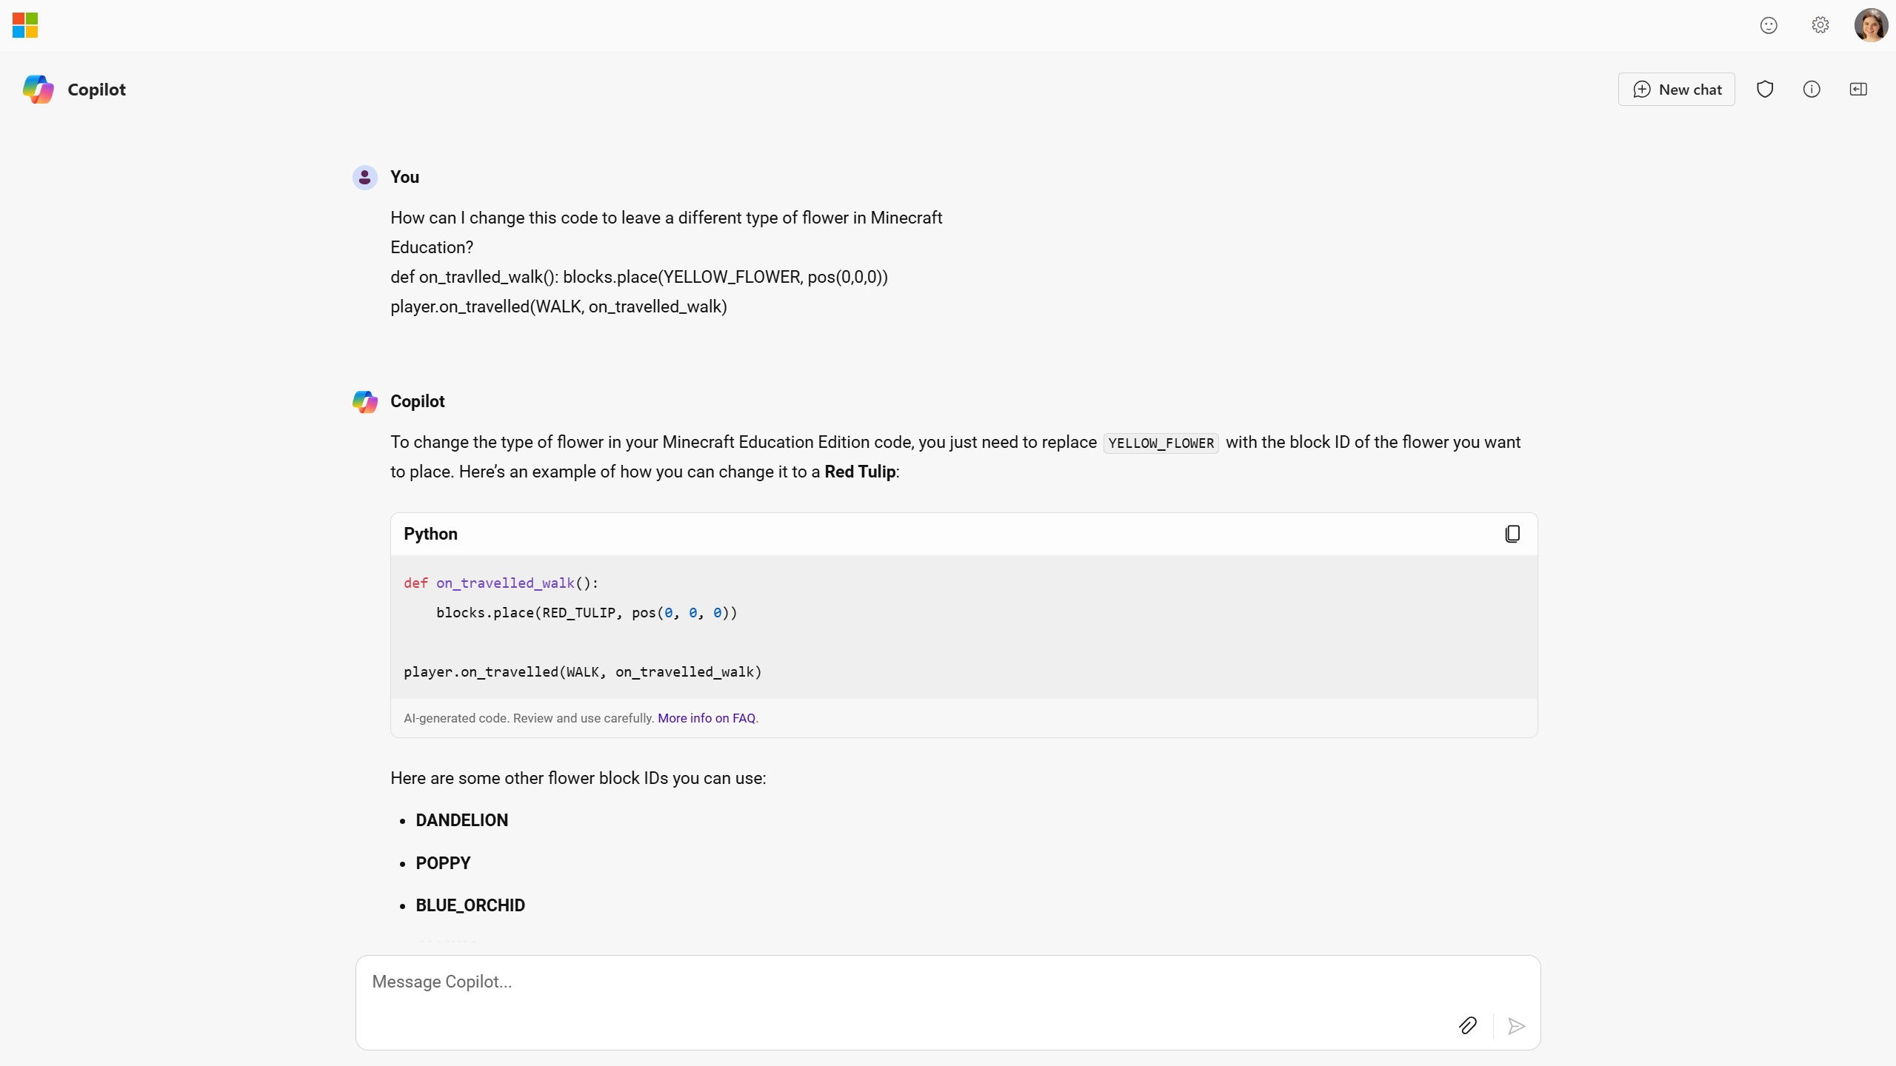Open the user profile picture
The width and height of the screenshot is (1896, 1066).
(1871, 25)
